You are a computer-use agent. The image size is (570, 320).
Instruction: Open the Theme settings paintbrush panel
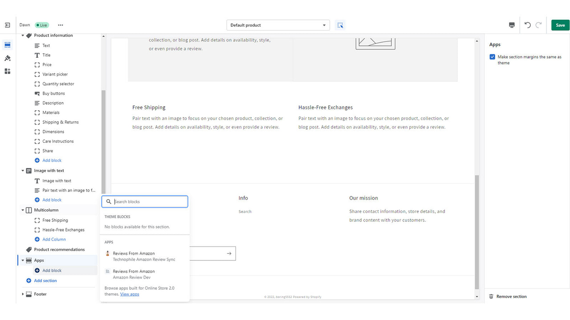tap(7, 58)
